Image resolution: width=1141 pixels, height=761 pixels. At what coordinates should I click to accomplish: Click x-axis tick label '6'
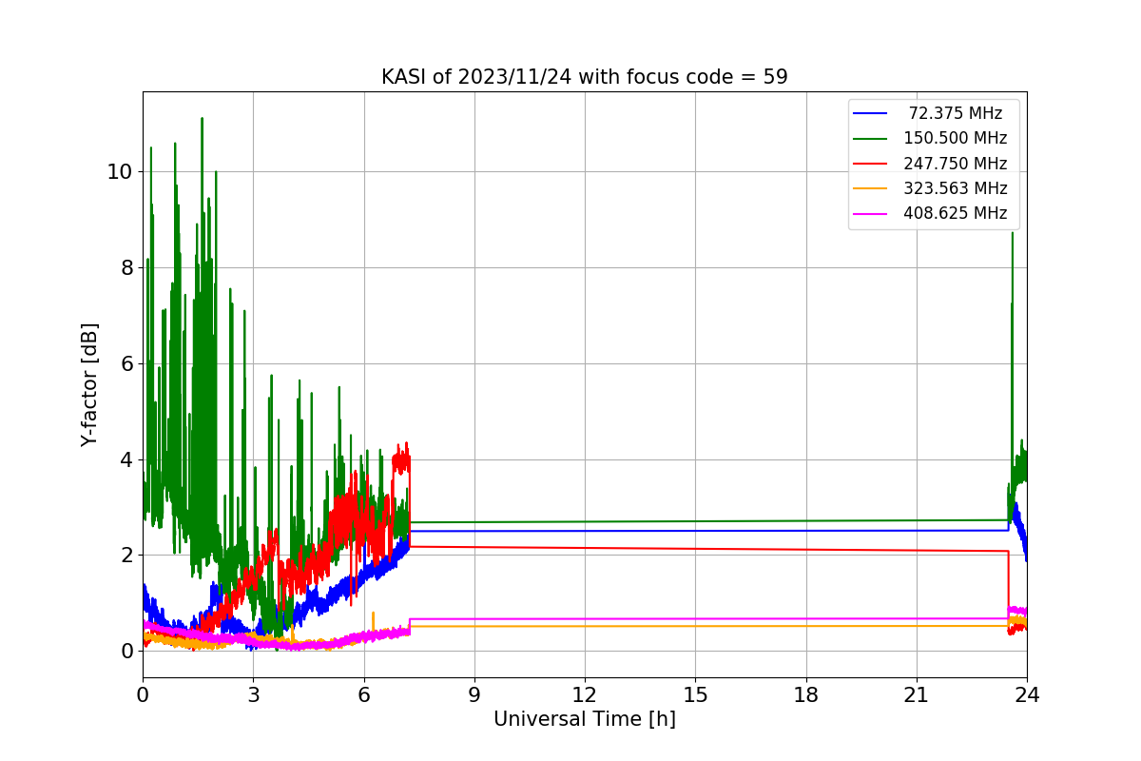(363, 695)
